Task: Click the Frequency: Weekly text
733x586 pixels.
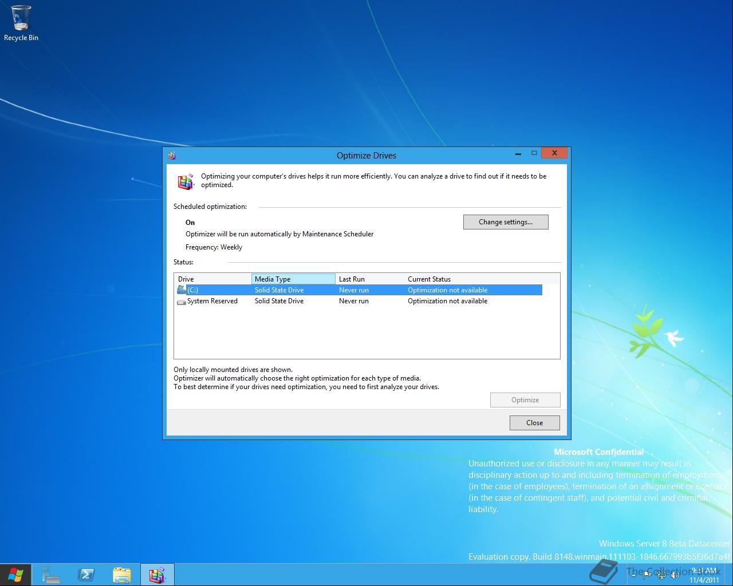Action: coord(214,247)
